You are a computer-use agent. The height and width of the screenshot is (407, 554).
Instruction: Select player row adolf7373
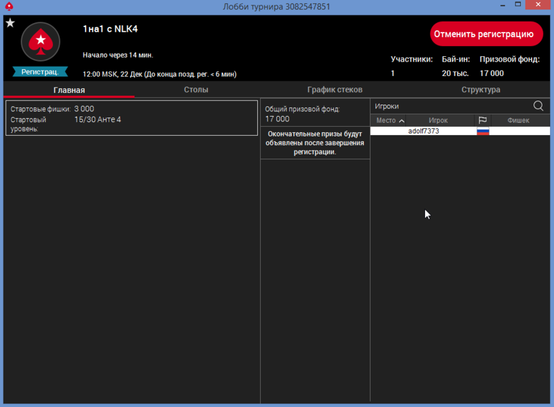(x=424, y=132)
